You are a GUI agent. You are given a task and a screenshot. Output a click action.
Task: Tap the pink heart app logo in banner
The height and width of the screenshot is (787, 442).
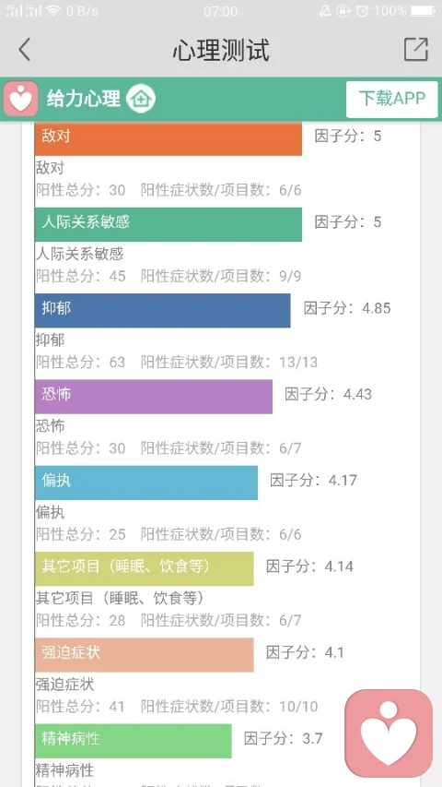21,99
